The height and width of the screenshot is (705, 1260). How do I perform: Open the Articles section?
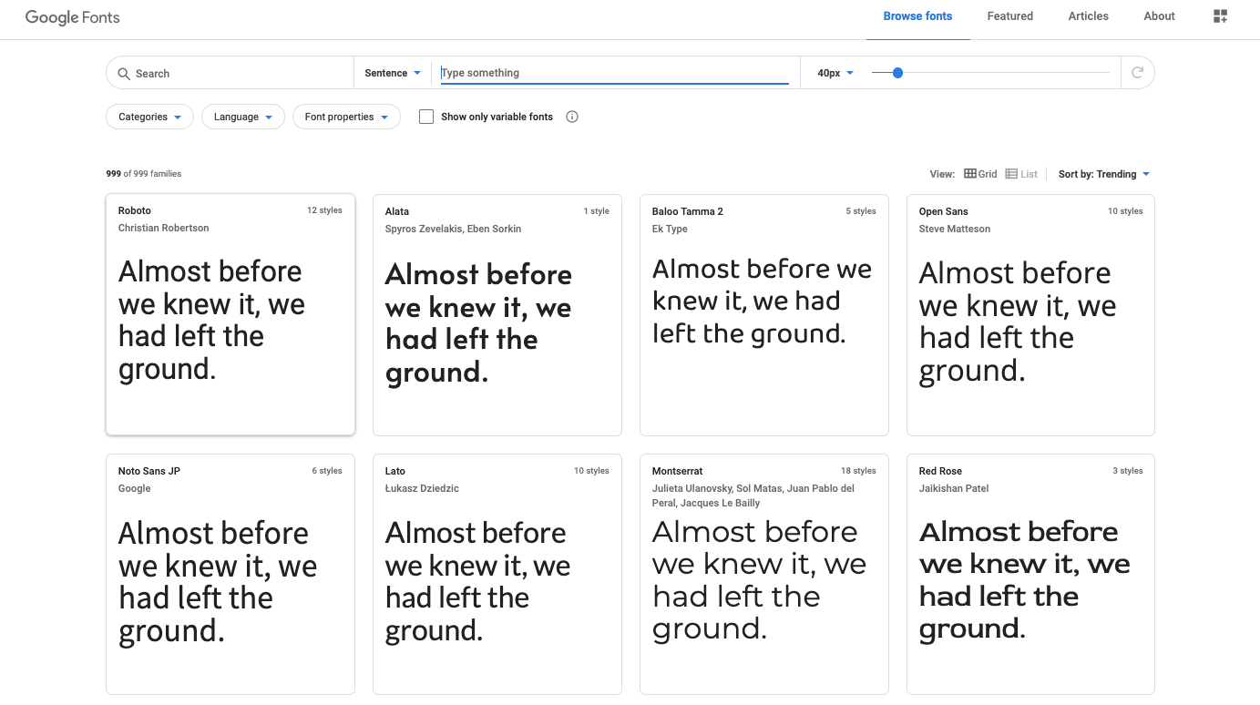(x=1088, y=15)
